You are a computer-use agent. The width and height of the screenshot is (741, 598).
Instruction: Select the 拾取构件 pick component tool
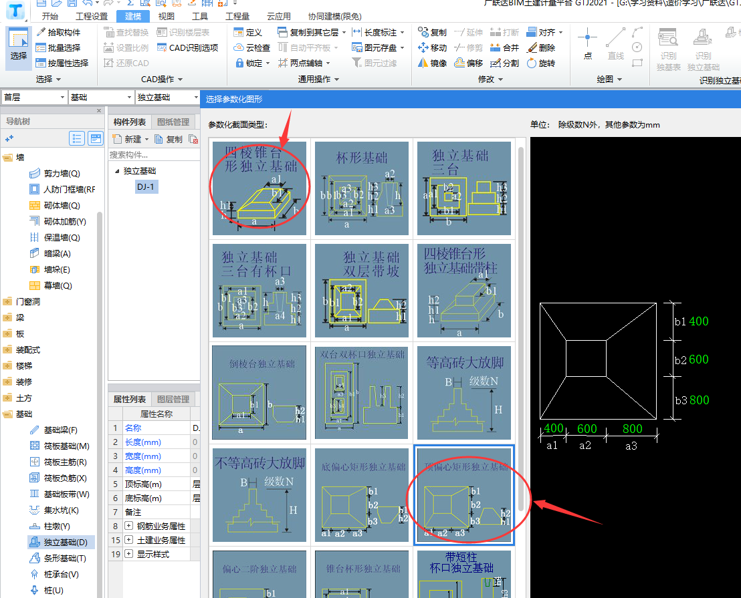tap(59, 32)
